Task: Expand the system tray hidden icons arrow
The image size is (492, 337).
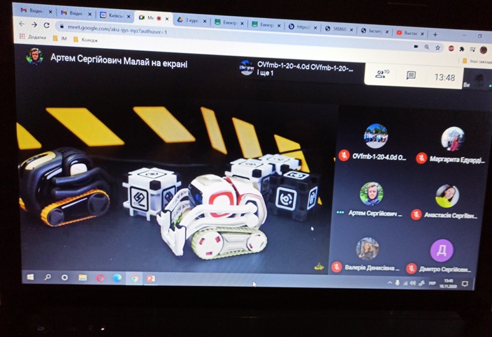Action: 390,283
